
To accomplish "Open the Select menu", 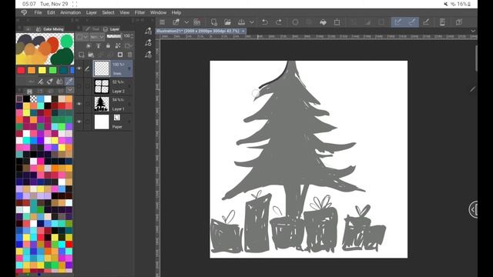I will tap(108, 12).
